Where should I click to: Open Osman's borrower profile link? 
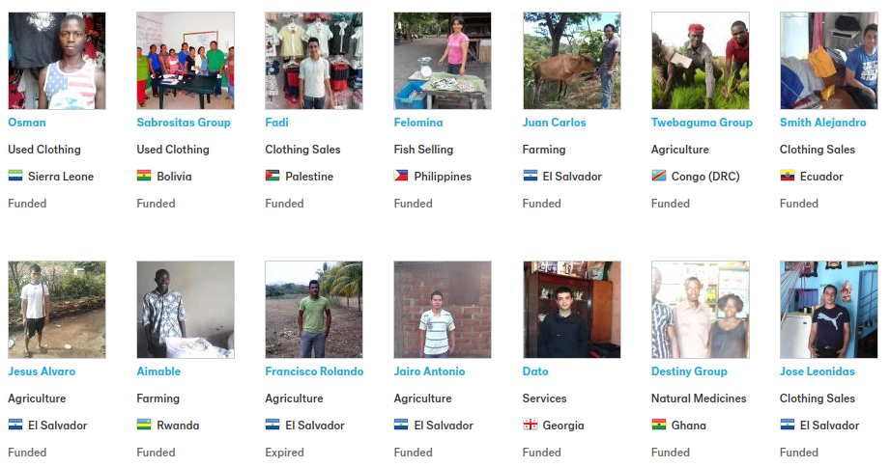(27, 123)
